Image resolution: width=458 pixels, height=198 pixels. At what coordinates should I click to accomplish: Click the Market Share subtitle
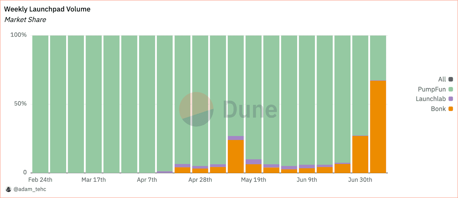(25, 20)
